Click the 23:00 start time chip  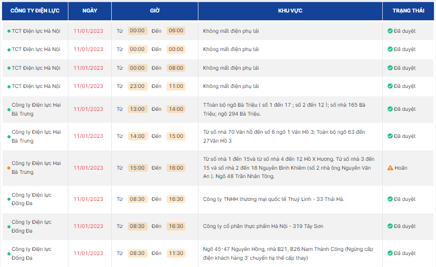click(x=137, y=86)
